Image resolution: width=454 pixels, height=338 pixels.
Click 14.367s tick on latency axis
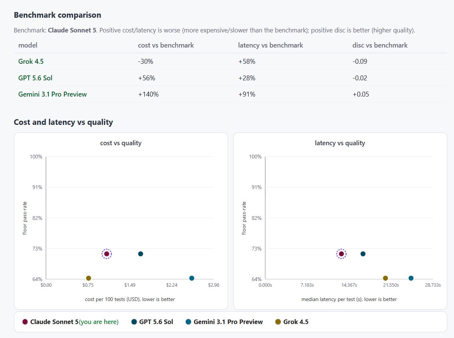coord(349,285)
